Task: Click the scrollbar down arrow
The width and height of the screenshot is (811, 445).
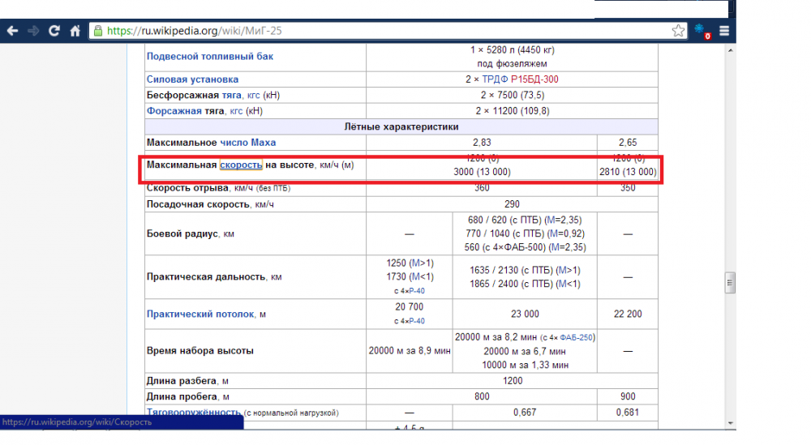Action: (x=730, y=423)
